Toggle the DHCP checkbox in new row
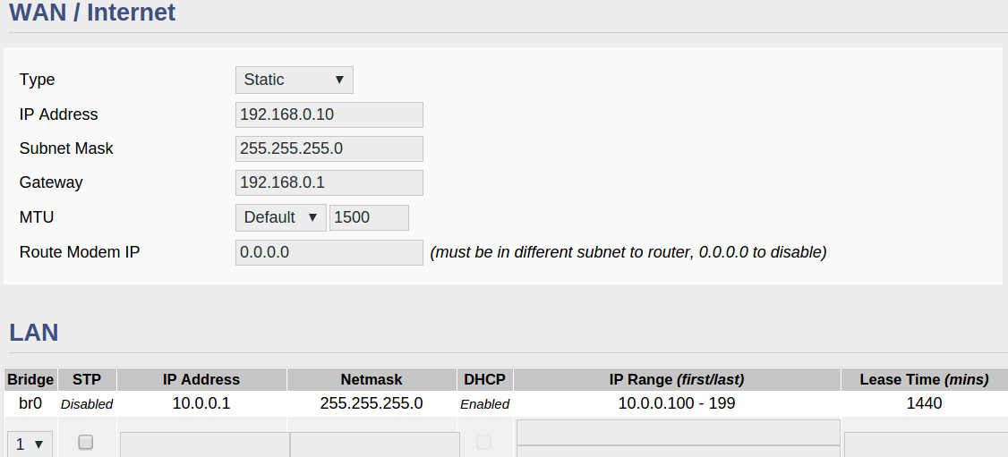Viewport: 1008px width, 457px height. coord(483,442)
